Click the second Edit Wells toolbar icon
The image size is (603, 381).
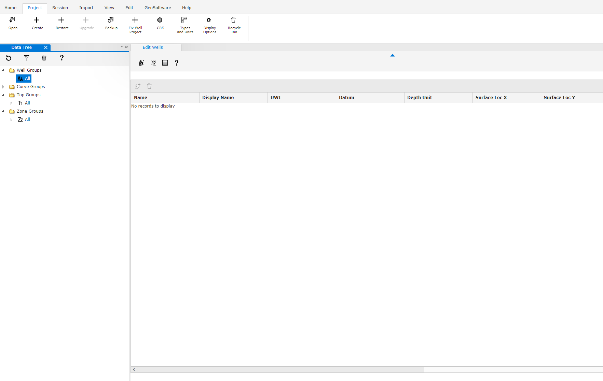tap(153, 63)
